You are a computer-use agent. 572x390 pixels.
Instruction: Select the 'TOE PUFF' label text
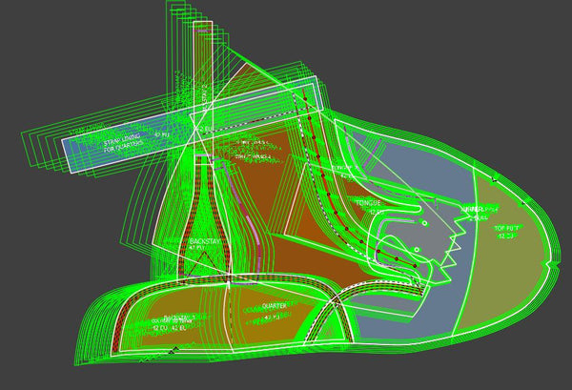pyautogui.click(x=506, y=229)
